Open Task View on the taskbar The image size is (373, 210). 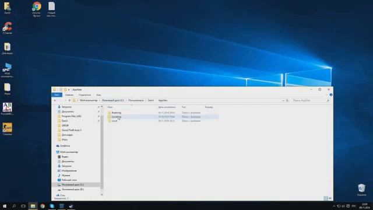(x=23, y=206)
